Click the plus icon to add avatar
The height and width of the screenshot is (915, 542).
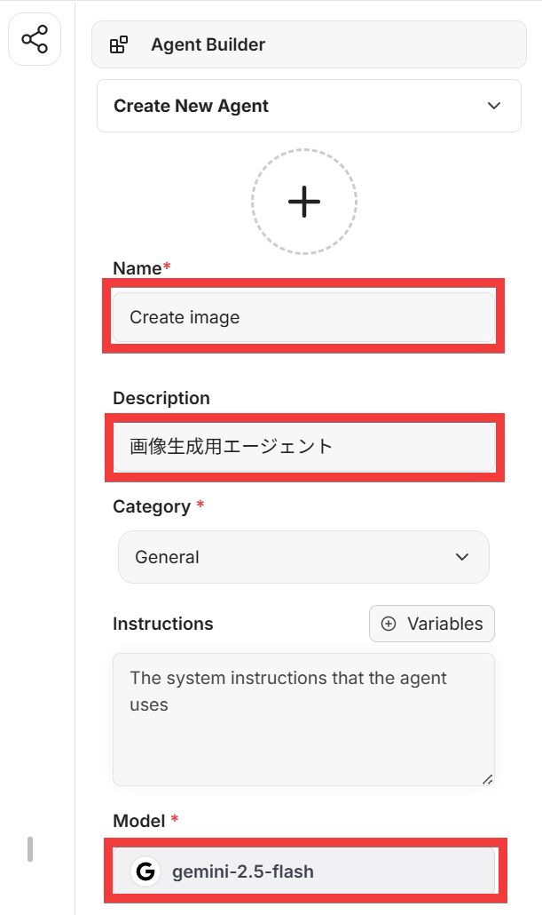tap(303, 202)
